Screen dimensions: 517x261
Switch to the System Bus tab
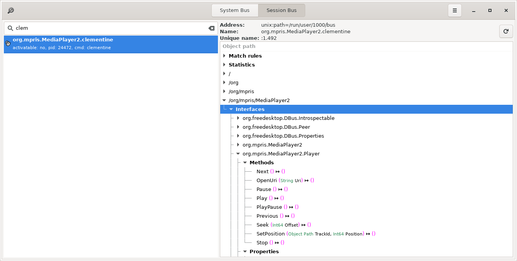(235, 10)
